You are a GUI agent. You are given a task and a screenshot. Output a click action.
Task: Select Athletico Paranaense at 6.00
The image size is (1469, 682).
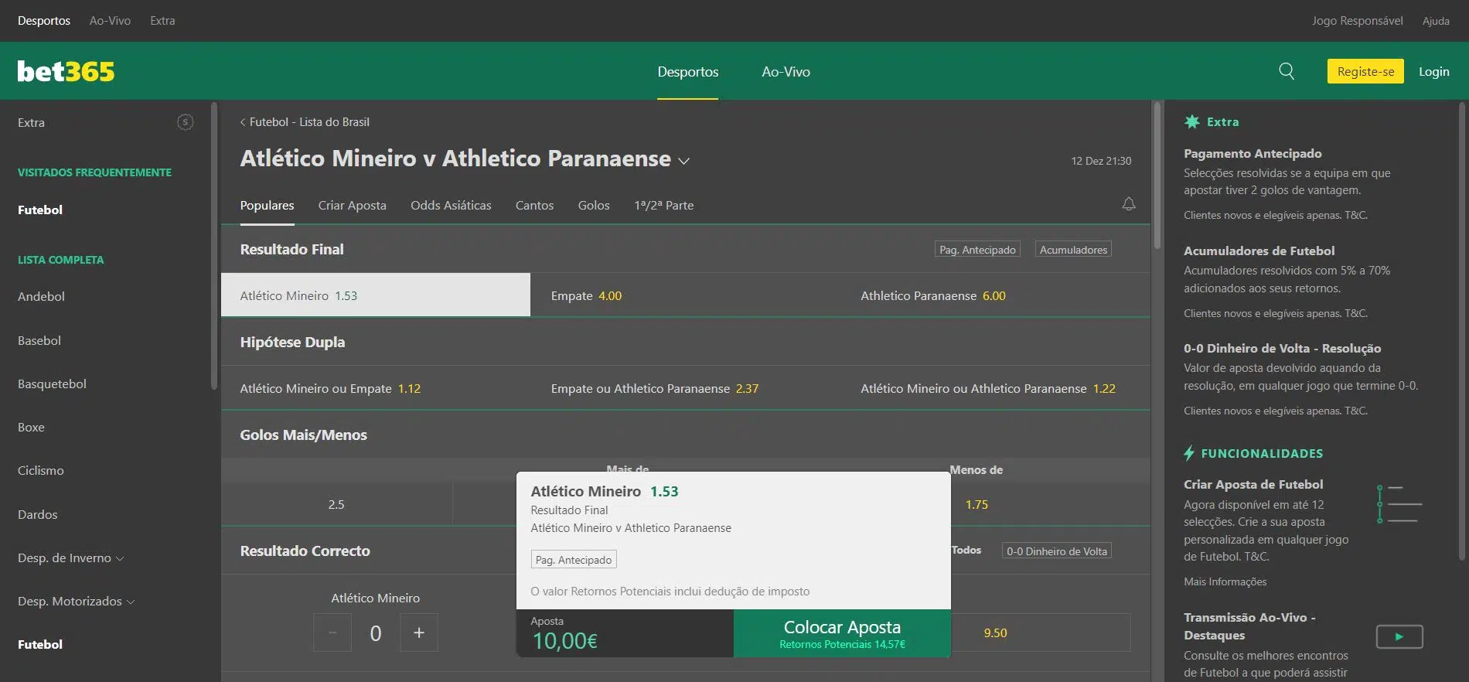(x=996, y=295)
